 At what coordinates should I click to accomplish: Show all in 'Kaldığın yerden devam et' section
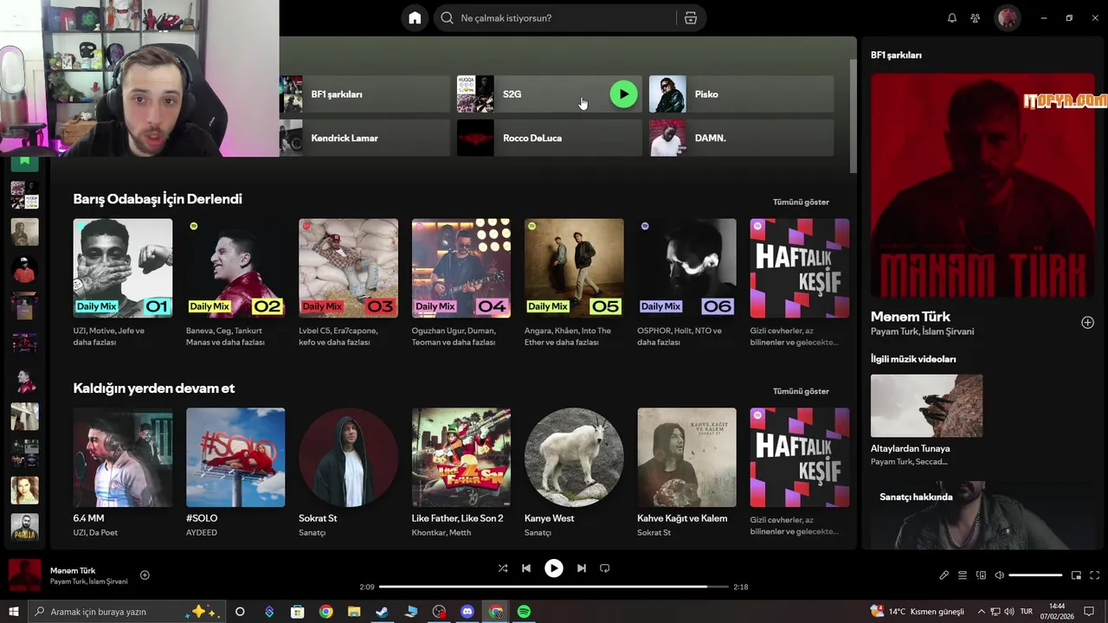801,391
